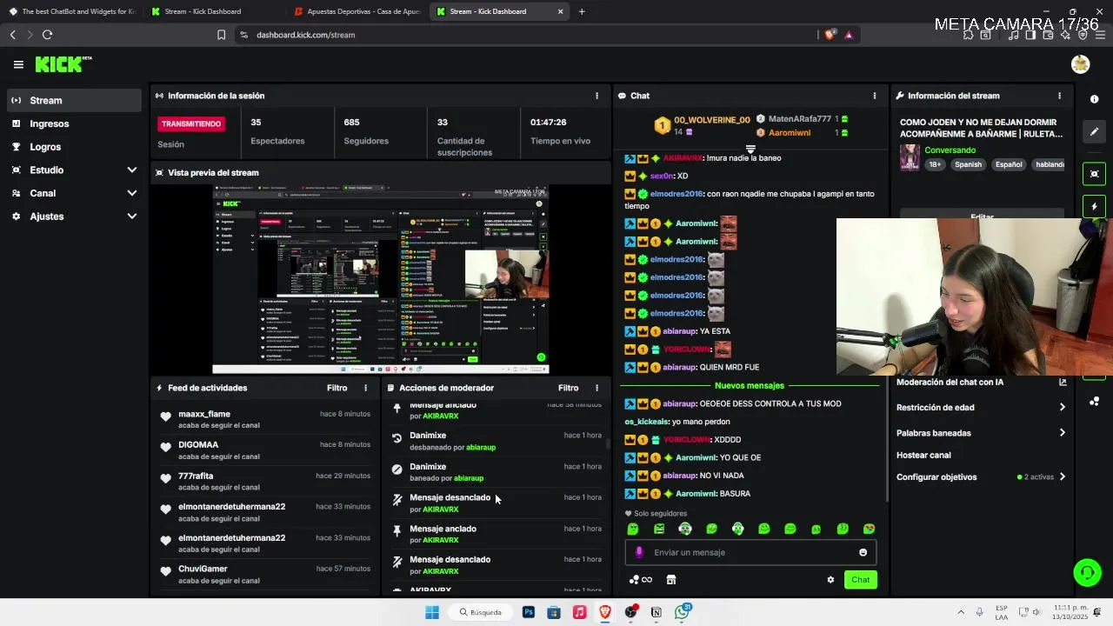Open the emoji picker in message box

point(863,552)
